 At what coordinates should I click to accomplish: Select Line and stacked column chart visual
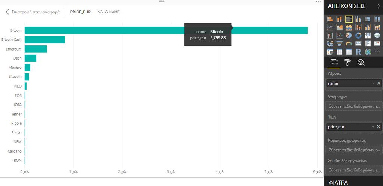coord(358,27)
